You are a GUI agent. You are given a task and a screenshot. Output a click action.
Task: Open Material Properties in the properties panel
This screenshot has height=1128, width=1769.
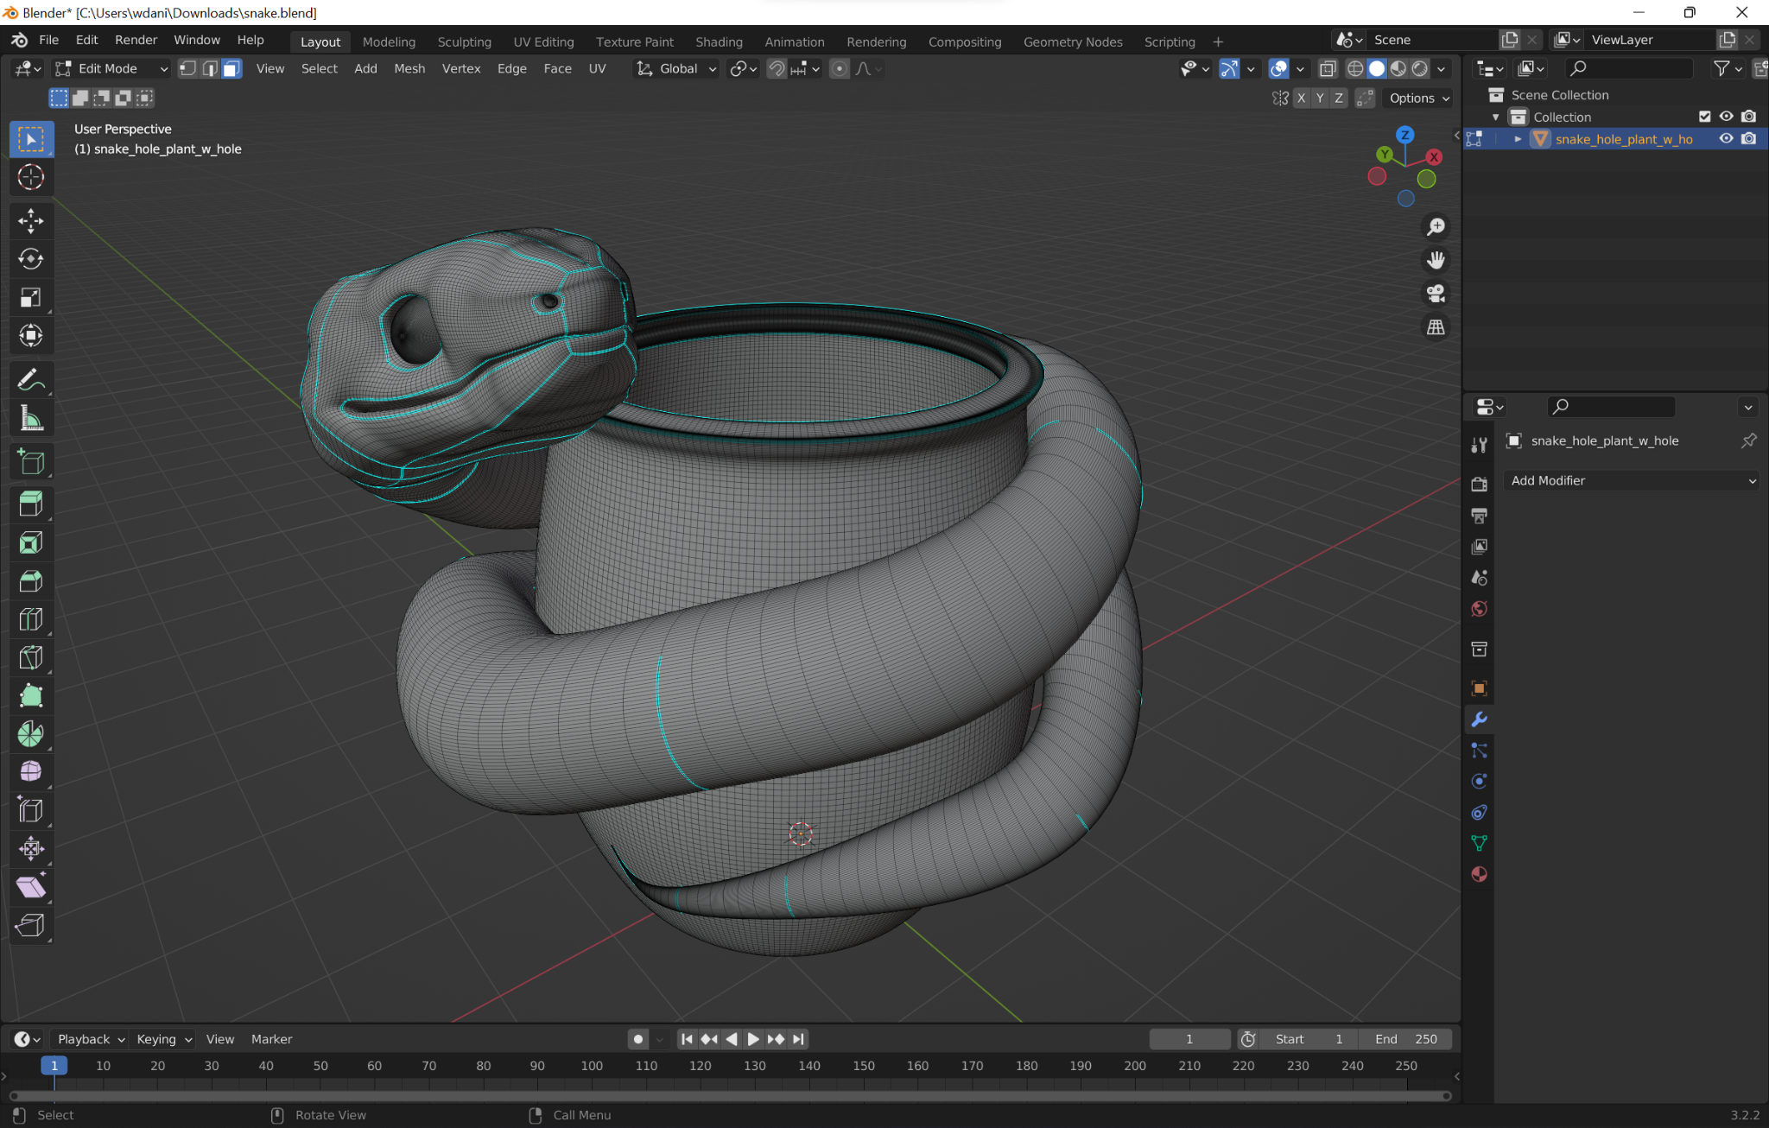[1479, 875]
